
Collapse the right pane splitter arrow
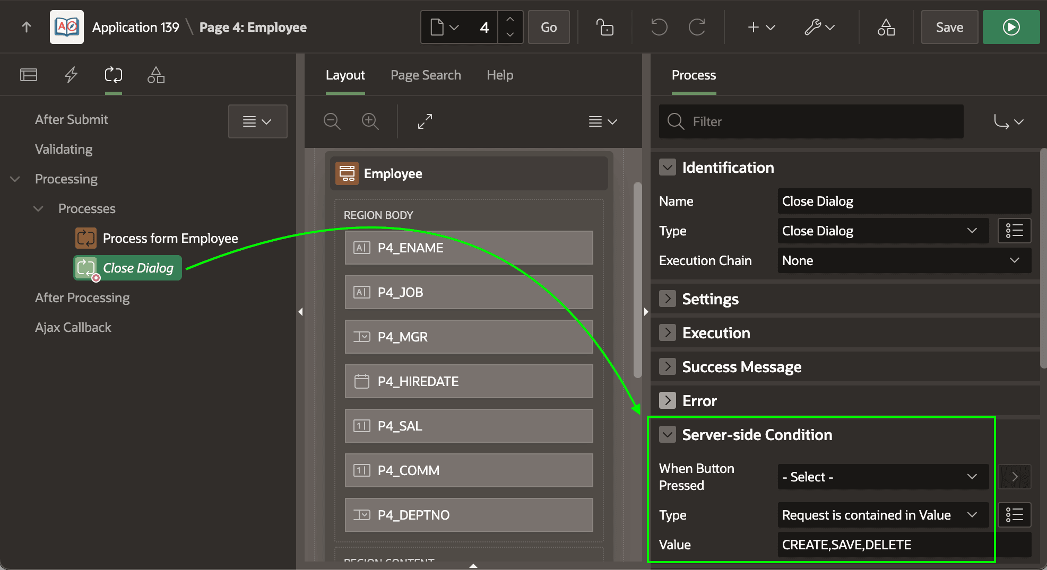coord(646,312)
